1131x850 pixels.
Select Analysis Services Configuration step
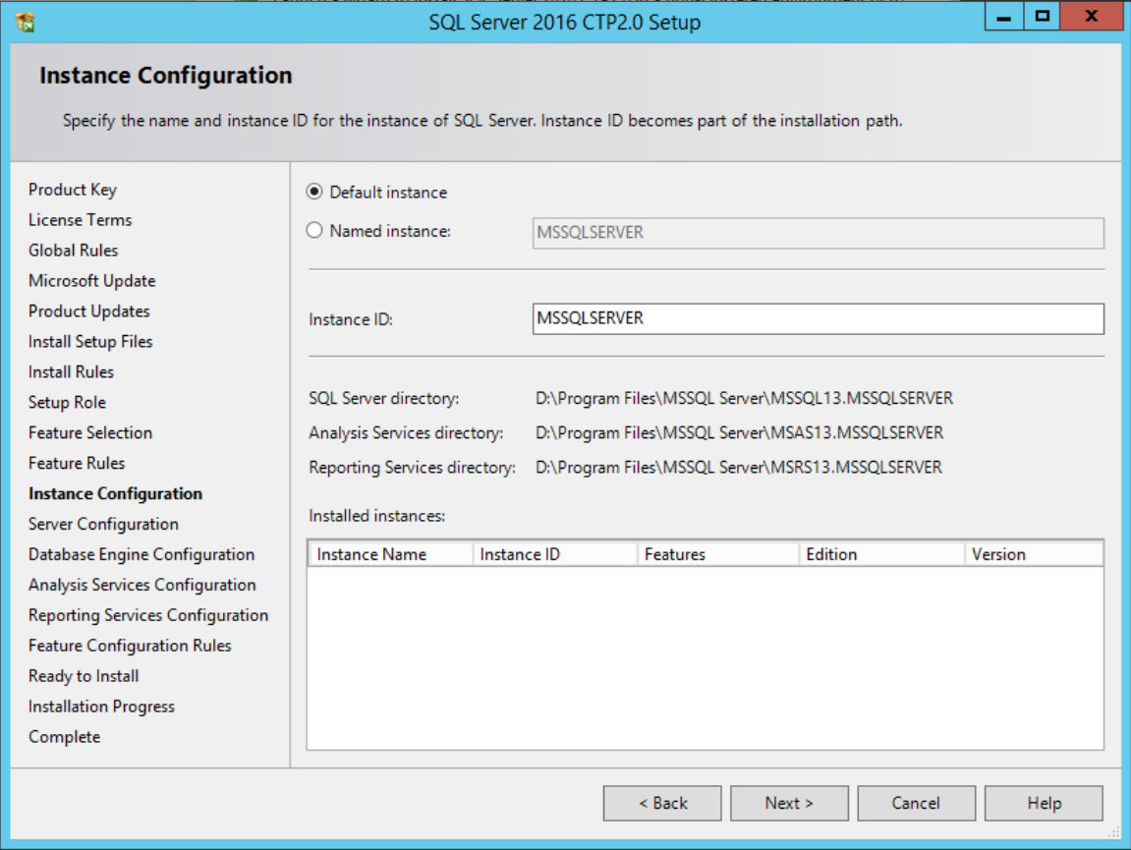pyautogui.click(x=142, y=585)
